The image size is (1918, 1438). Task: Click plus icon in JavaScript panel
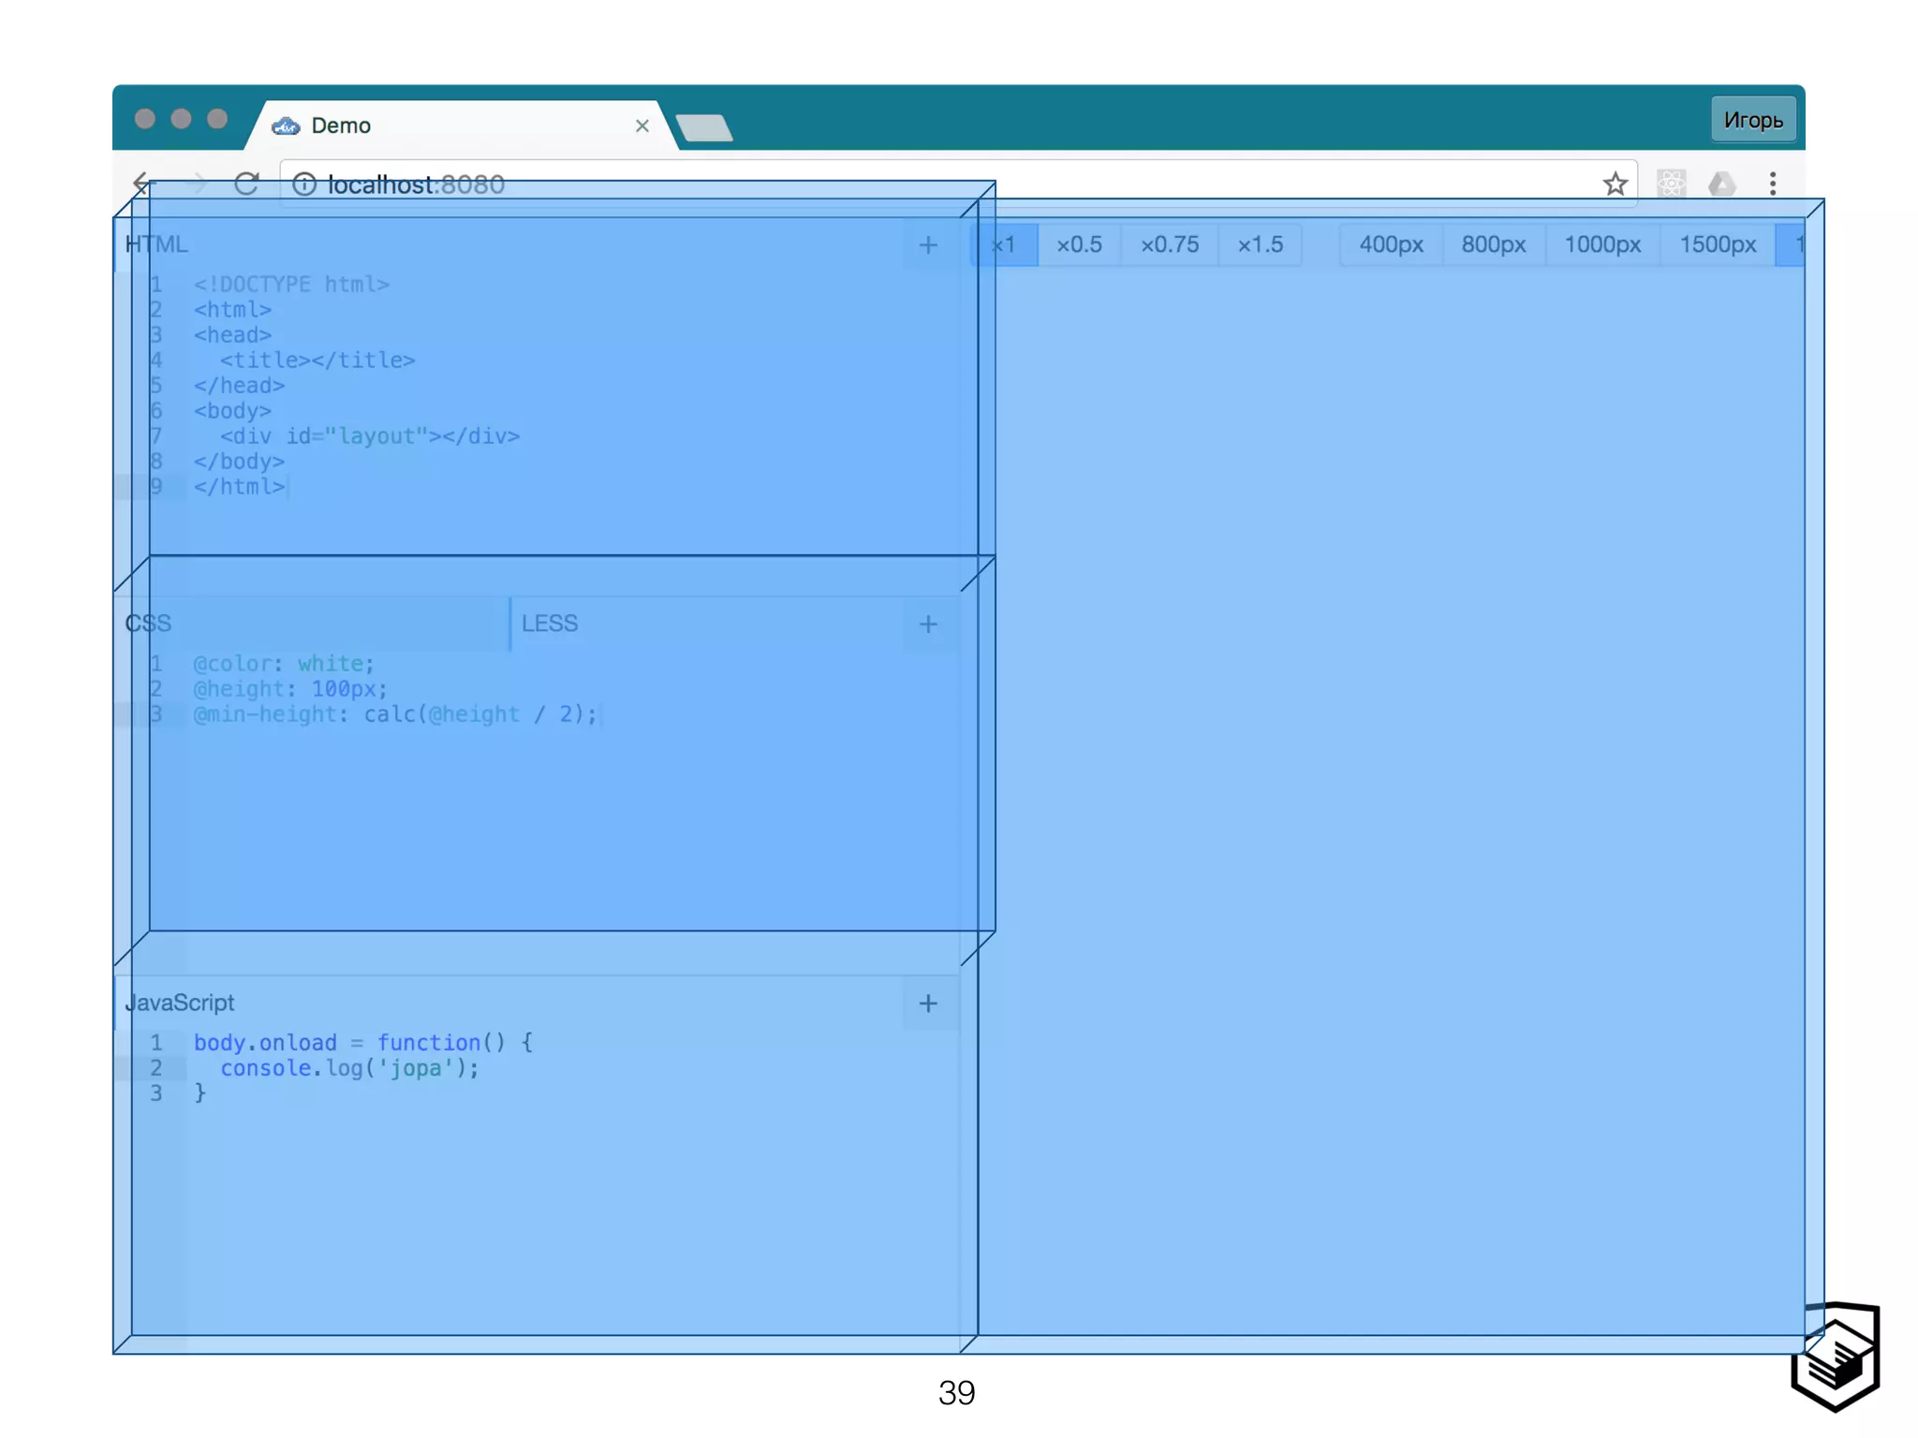point(928,1004)
